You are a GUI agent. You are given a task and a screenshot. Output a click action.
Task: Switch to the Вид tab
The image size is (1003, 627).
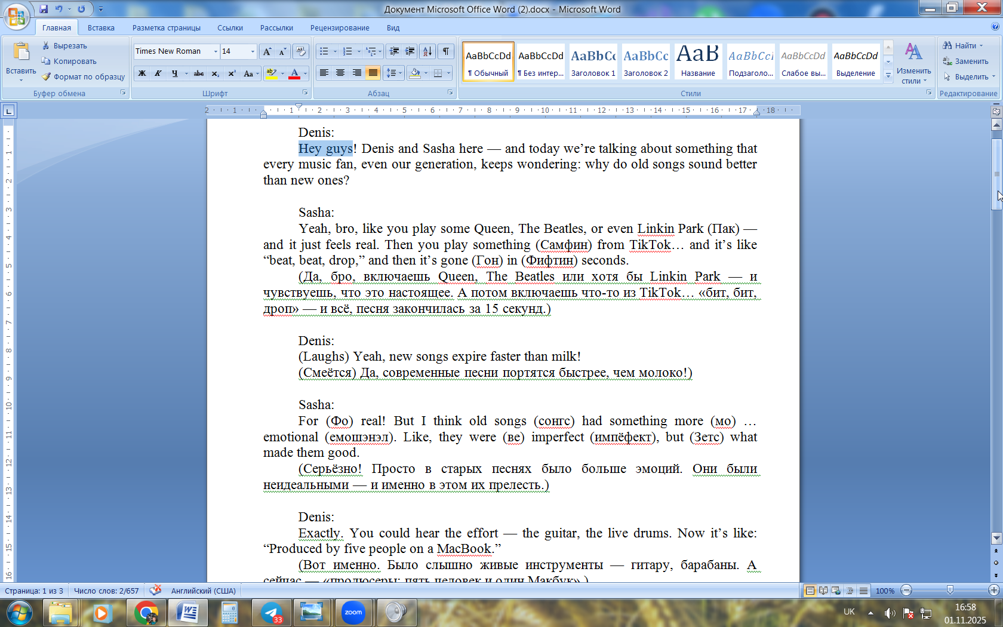click(393, 27)
